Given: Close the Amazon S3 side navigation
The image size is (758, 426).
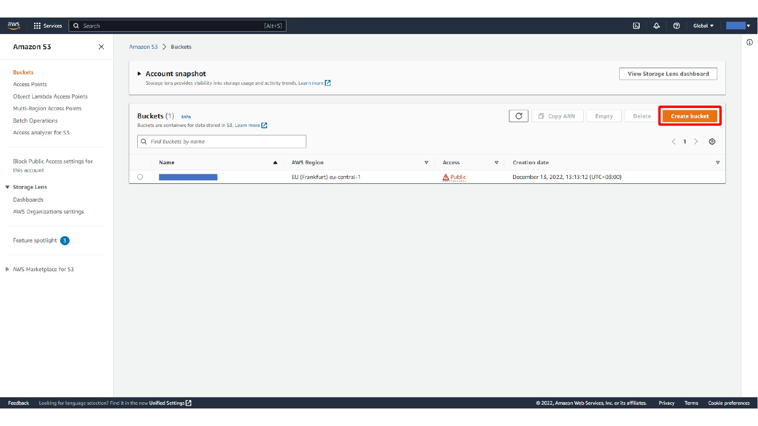Looking at the screenshot, I should point(101,47).
